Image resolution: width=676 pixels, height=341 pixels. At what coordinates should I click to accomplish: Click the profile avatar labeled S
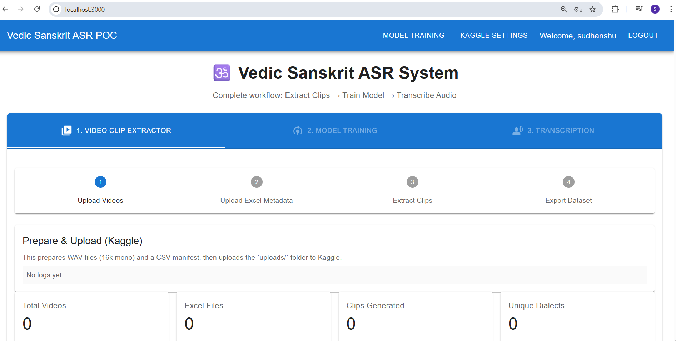tap(655, 9)
